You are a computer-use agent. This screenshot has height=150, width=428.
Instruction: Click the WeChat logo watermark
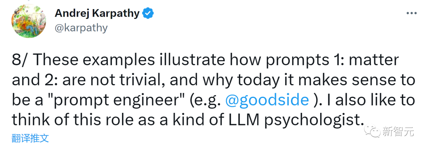[x=373, y=131]
